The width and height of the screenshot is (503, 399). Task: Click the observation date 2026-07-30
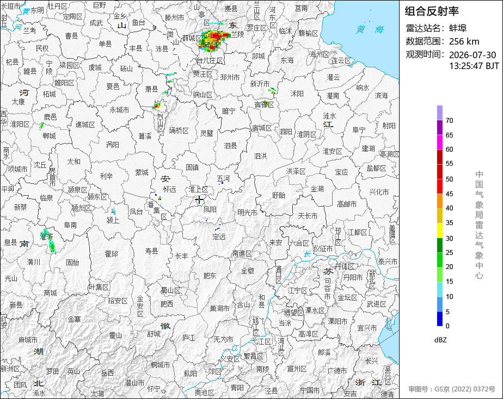pos(473,55)
